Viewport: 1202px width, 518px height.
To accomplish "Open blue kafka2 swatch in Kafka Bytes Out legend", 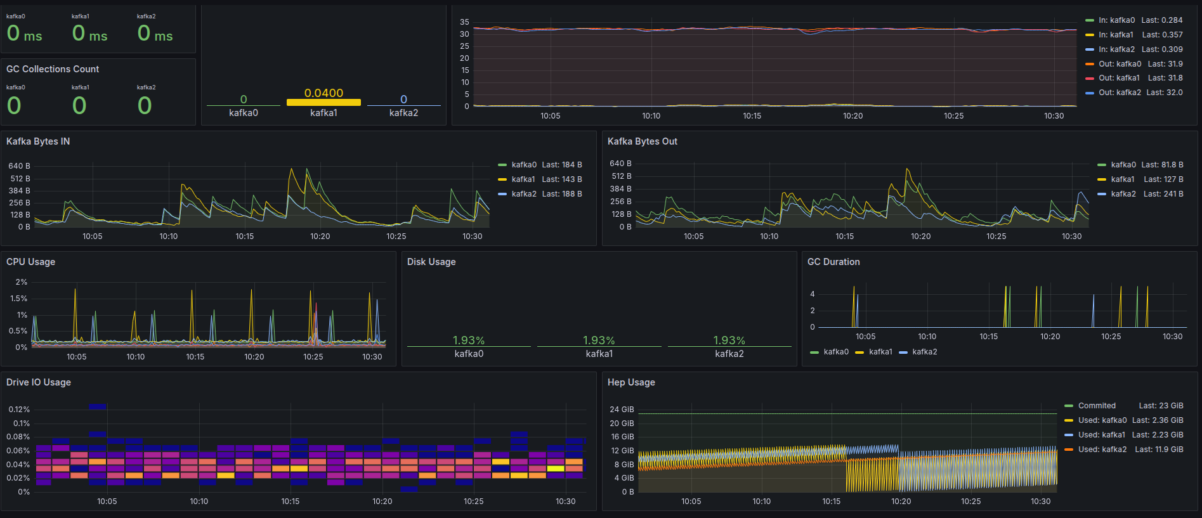I will click(x=1102, y=194).
